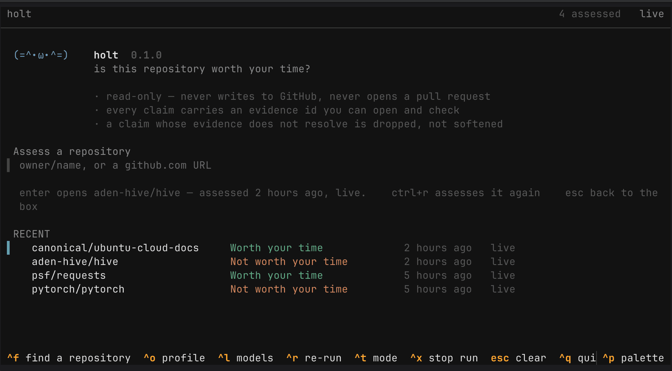Image resolution: width=672 pixels, height=371 pixels.
Task: Click the cat face logo (=^·ω·^=)
Action: [41, 55]
